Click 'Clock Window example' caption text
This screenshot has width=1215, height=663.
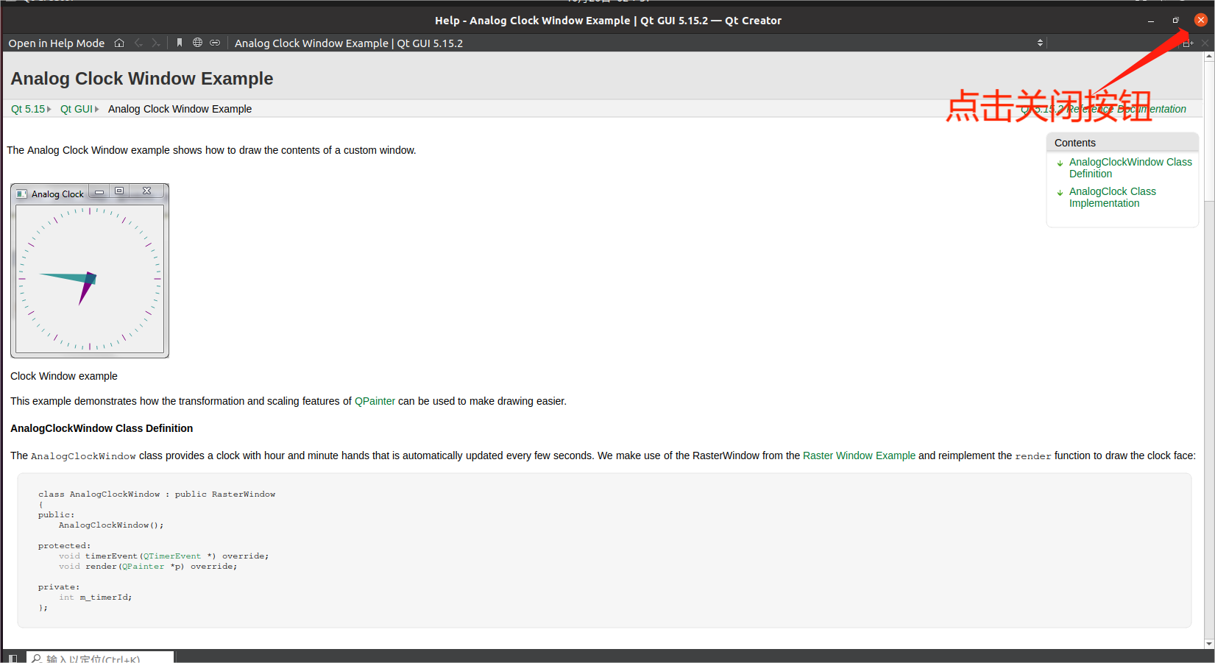point(64,376)
